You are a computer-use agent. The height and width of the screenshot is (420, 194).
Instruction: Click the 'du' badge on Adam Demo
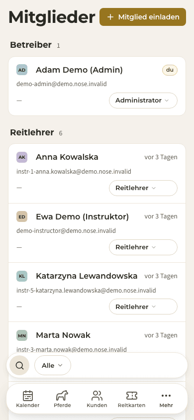click(170, 70)
